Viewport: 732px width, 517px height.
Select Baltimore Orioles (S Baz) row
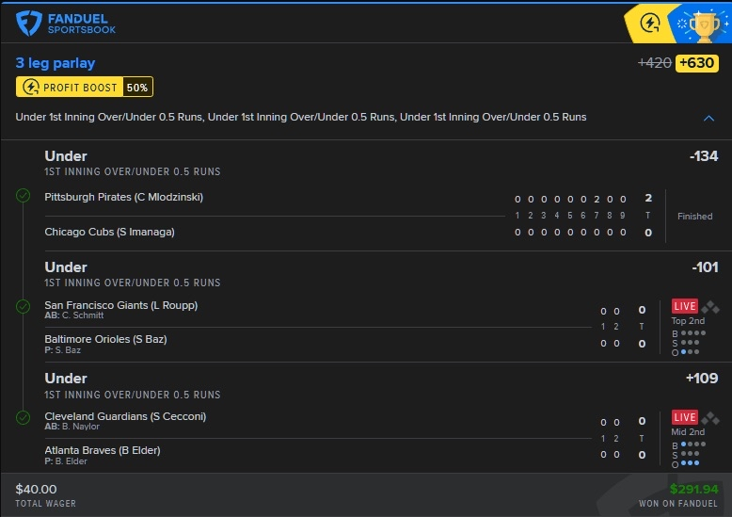(x=105, y=339)
